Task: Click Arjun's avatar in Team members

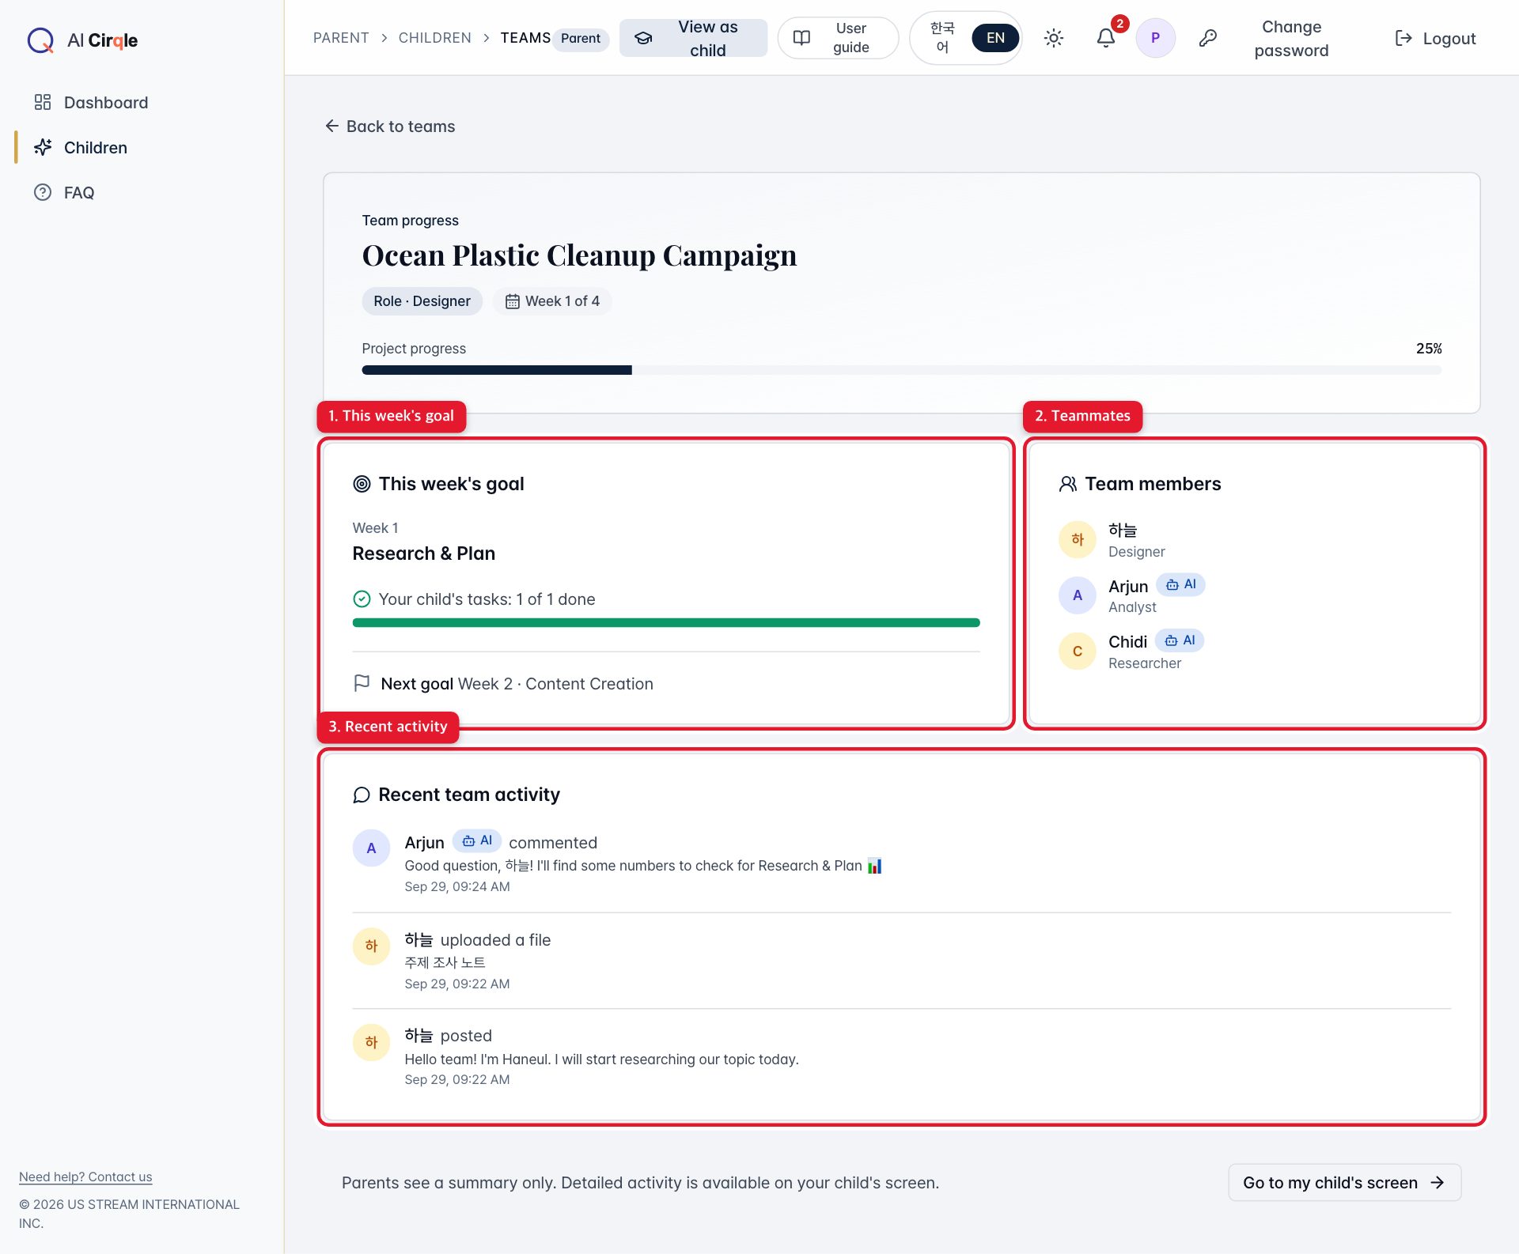Action: coord(1077,595)
